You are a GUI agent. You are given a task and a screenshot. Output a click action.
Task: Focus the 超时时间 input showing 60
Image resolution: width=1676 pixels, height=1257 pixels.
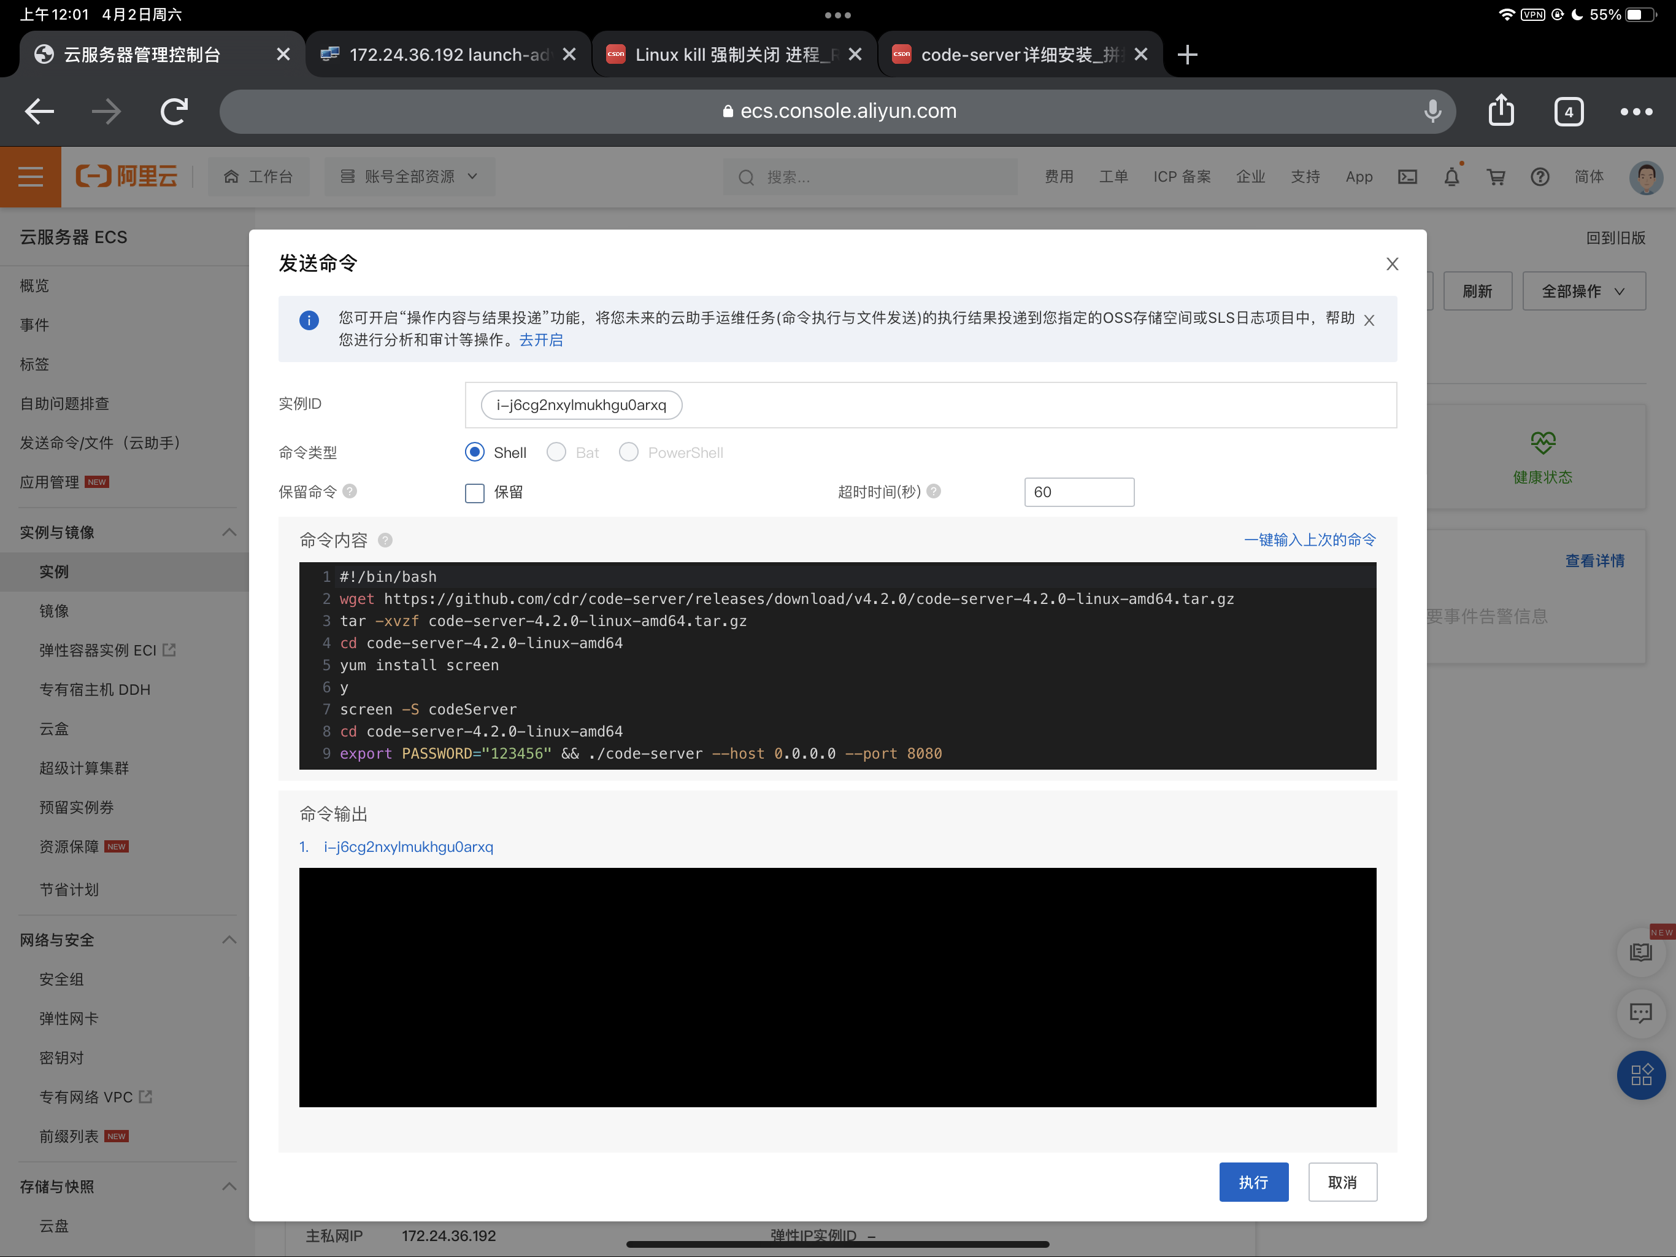1079,492
